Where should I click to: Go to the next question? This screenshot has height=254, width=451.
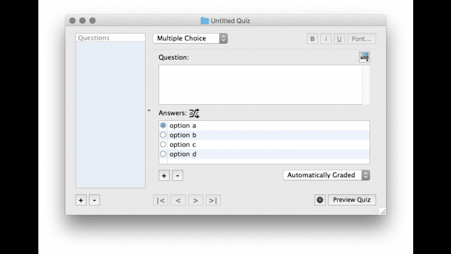(x=195, y=200)
